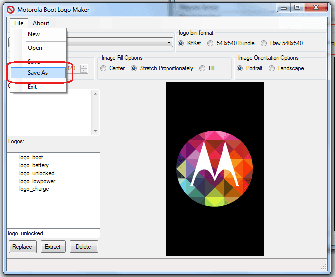Increase the resolution spinner value
The height and width of the screenshot is (277, 335).
(x=84, y=66)
